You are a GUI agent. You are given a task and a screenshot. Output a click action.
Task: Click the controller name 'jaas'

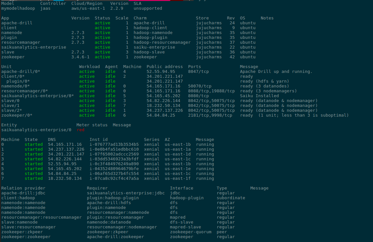pos(45,8)
